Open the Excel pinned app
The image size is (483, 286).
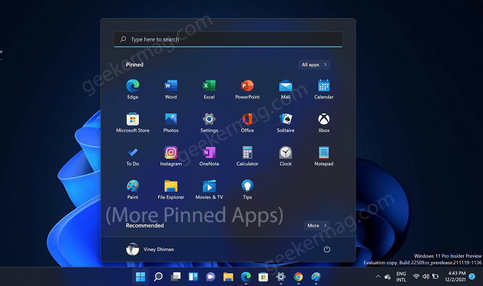coord(209,89)
